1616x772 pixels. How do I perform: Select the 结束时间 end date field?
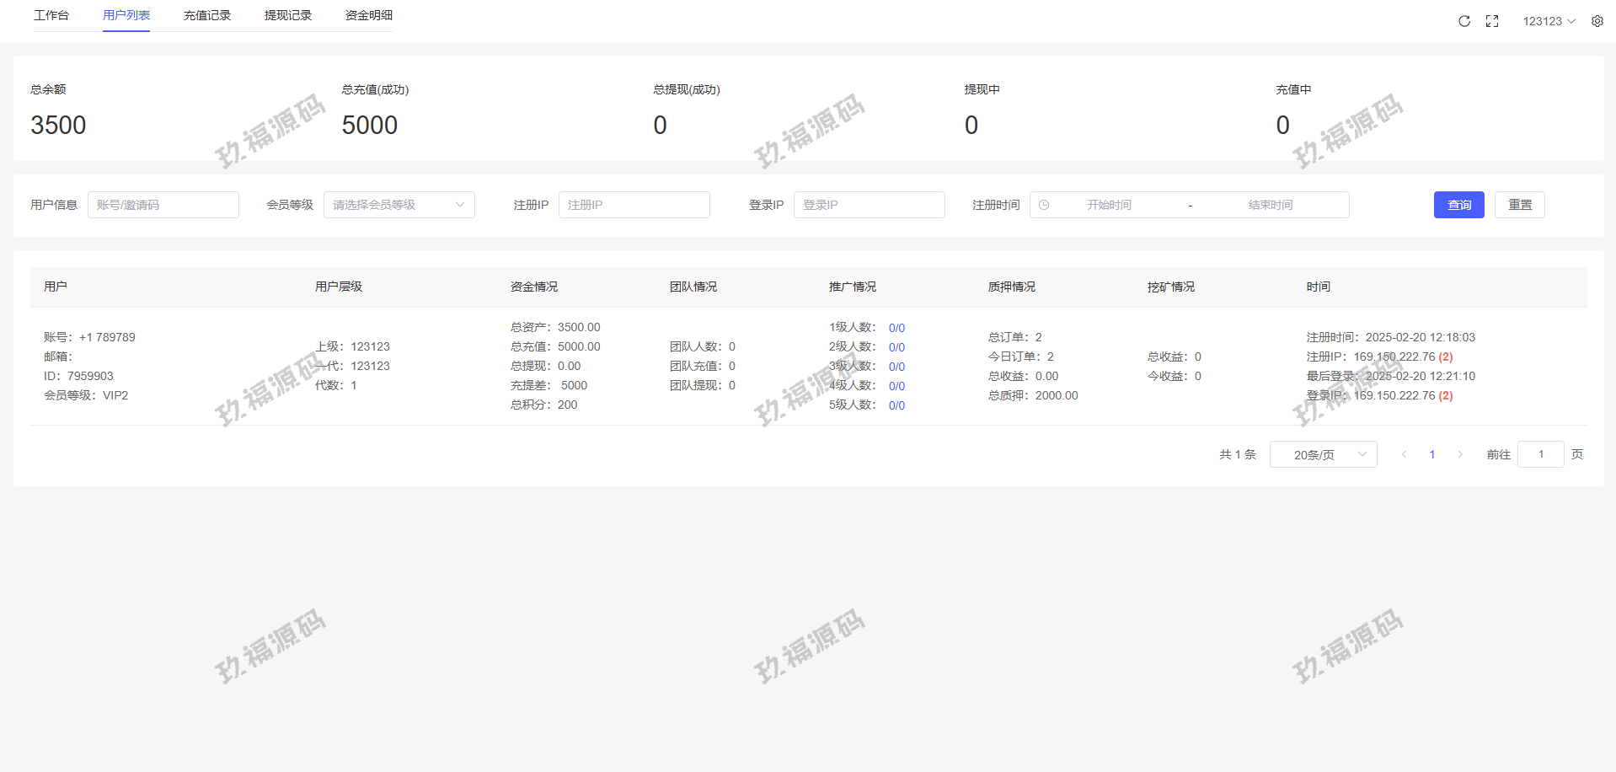tap(1270, 205)
